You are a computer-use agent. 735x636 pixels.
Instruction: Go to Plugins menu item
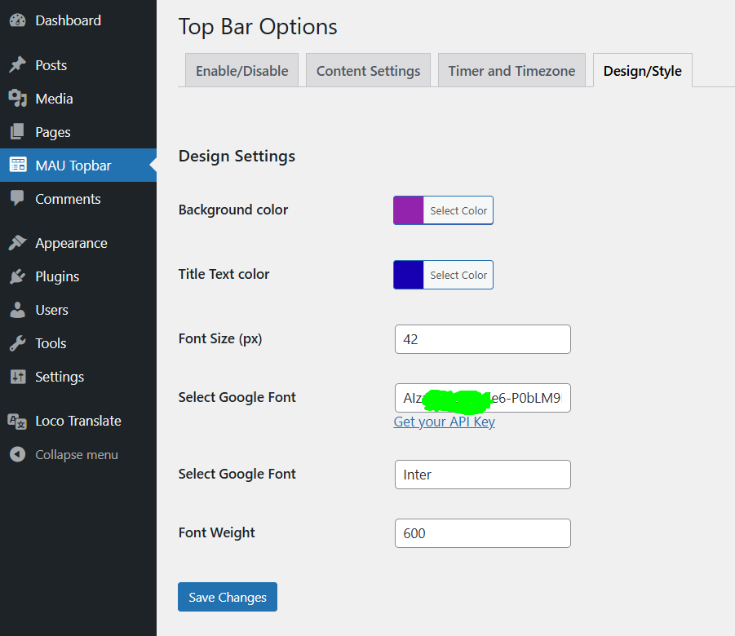pos(78,276)
